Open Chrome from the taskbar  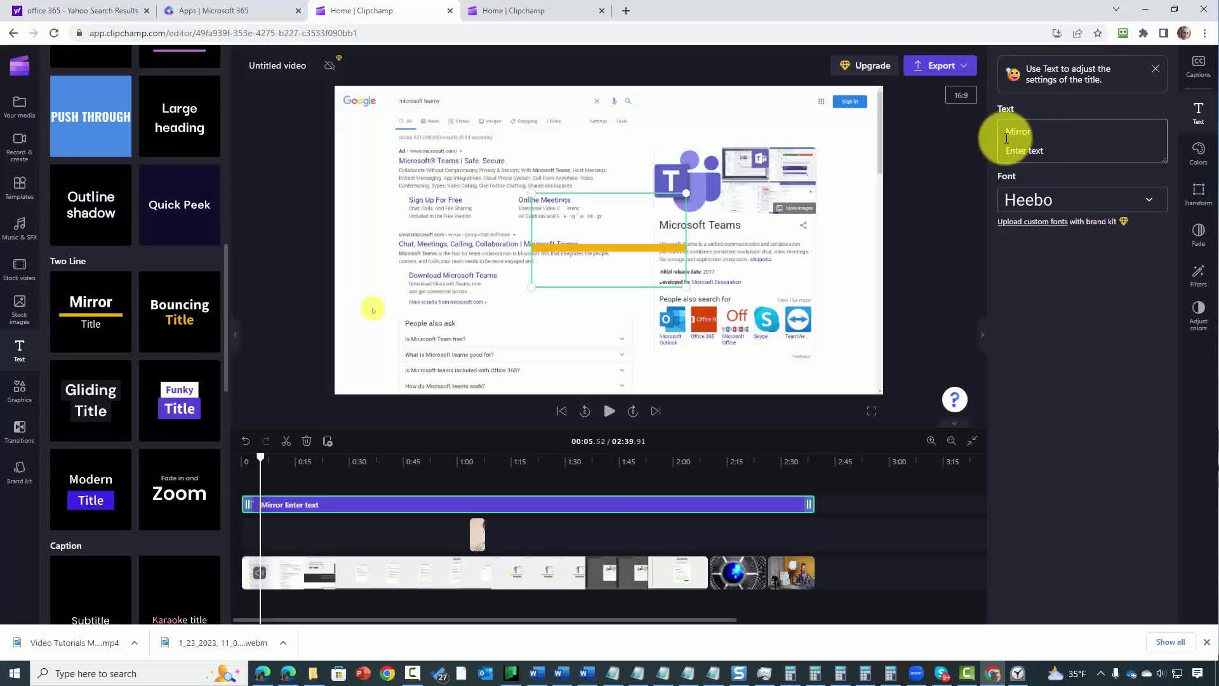tap(387, 673)
